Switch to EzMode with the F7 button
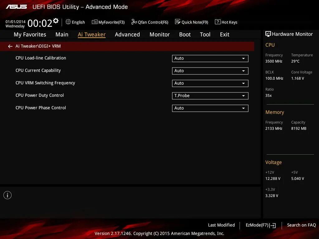The image size is (319, 239). point(260,225)
